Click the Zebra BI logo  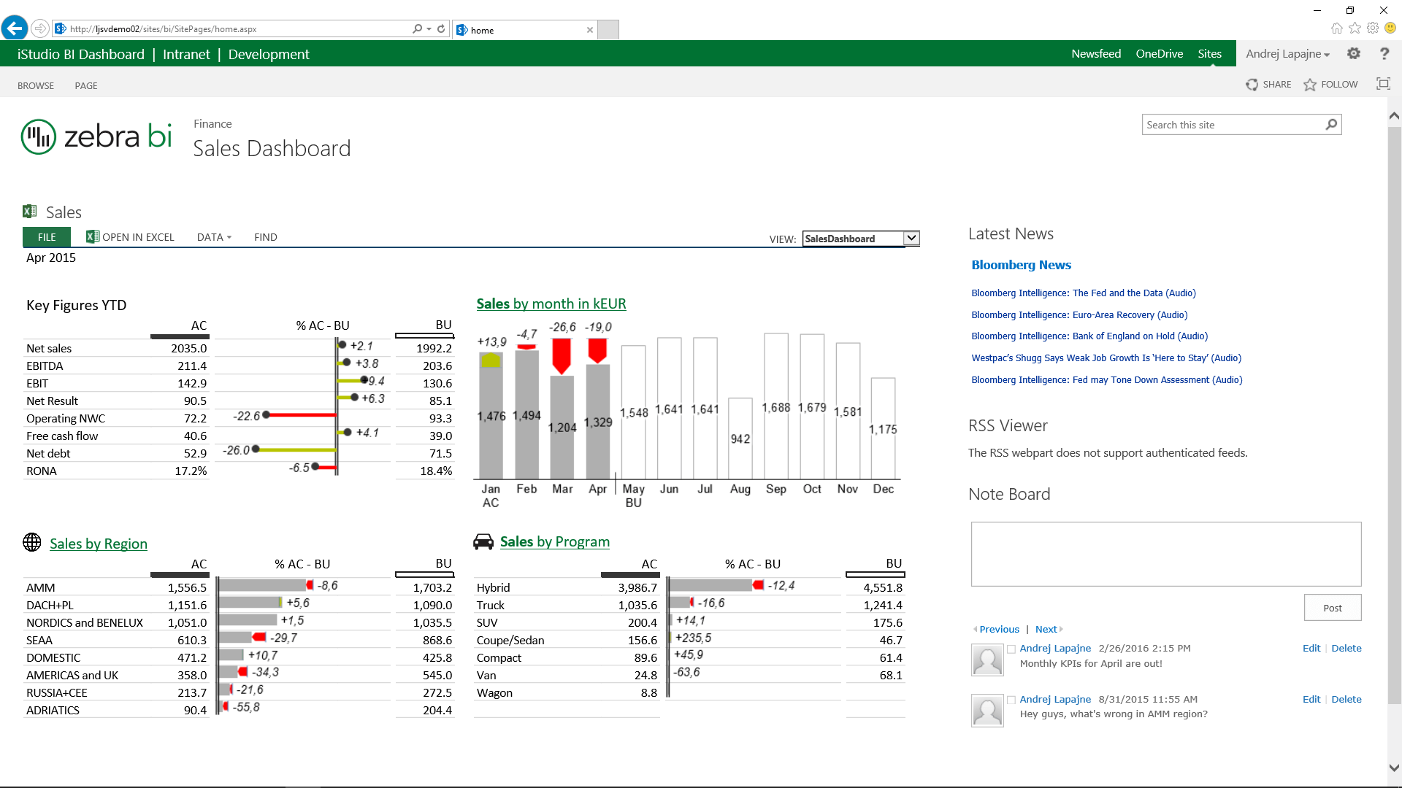coord(96,136)
